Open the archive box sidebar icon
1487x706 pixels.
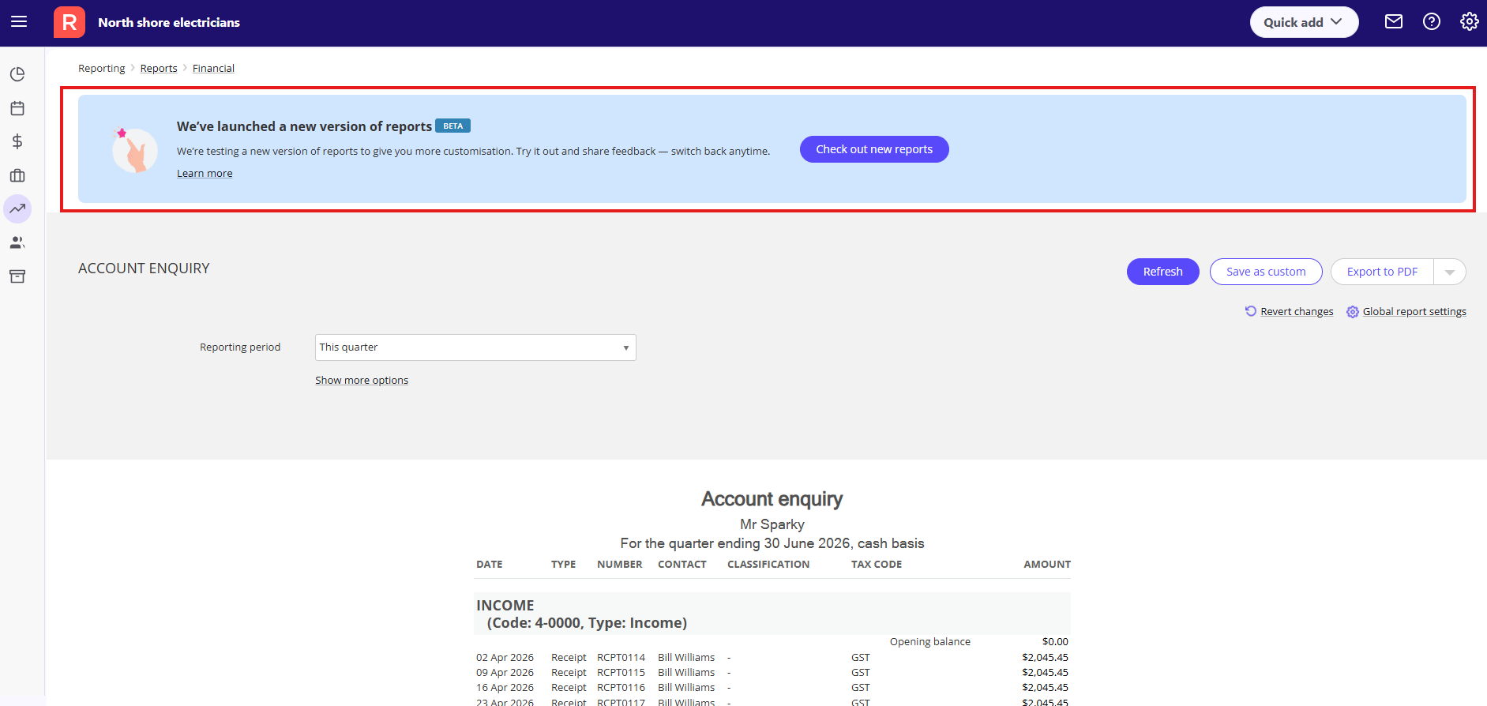pos(17,276)
